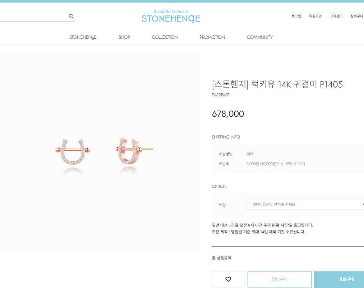Click the 678,000 price

tap(228, 114)
